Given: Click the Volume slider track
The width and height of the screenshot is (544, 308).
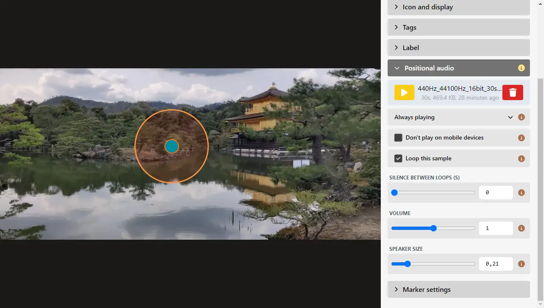Looking at the screenshot, I should tap(455, 228).
